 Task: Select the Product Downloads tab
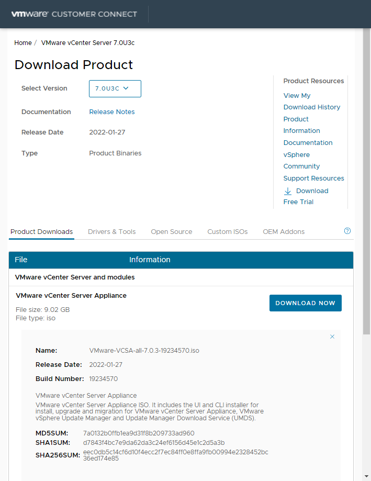point(42,232)
